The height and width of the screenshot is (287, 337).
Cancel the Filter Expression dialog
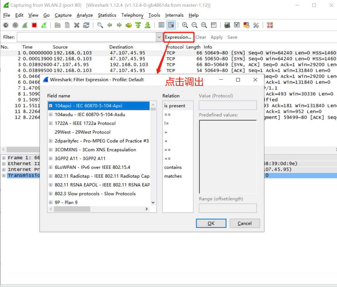pyautogui.click(x=244, y=223)
